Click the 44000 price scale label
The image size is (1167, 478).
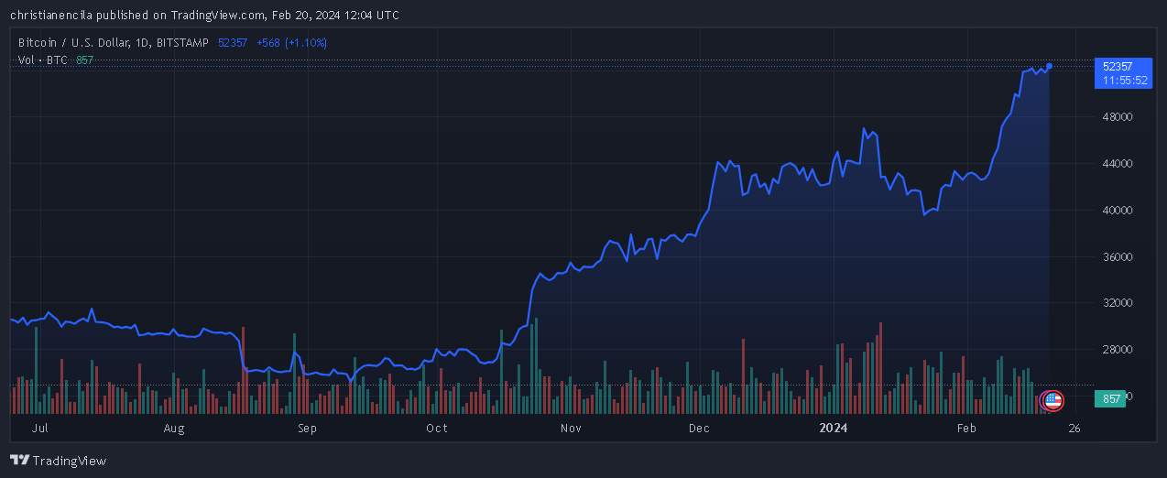tap(1118, 164)
